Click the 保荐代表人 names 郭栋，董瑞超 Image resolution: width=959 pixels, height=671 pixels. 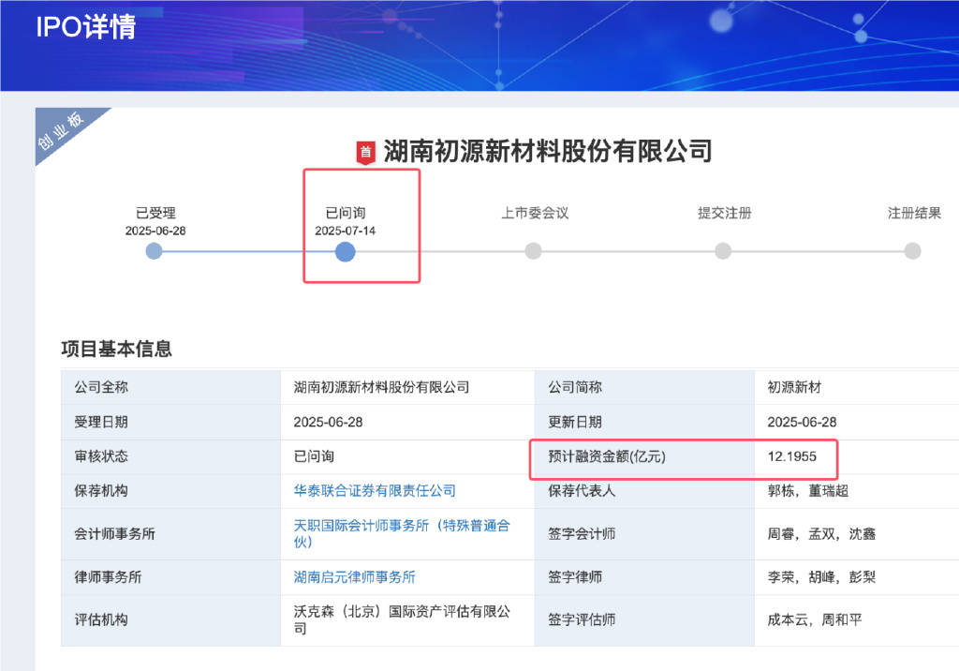coord(808,490)
